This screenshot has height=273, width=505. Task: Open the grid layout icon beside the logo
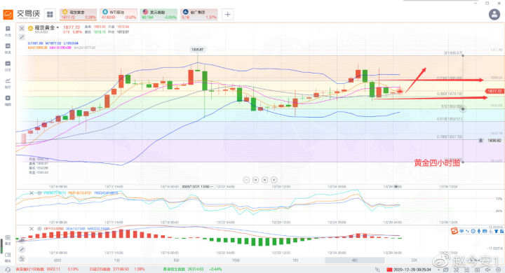tap(50, 14)
